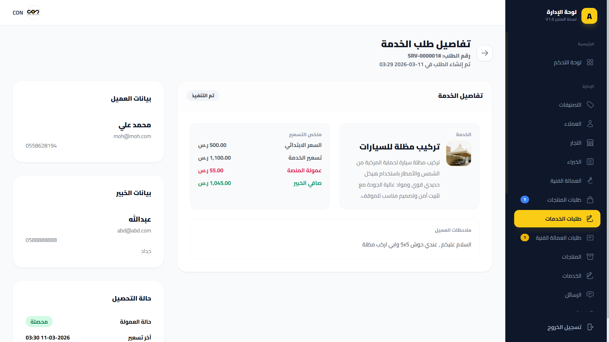The width and height of the screenshot is (609, 342).
Task: Click the logout door icon
Action: [x=590, y=327]
